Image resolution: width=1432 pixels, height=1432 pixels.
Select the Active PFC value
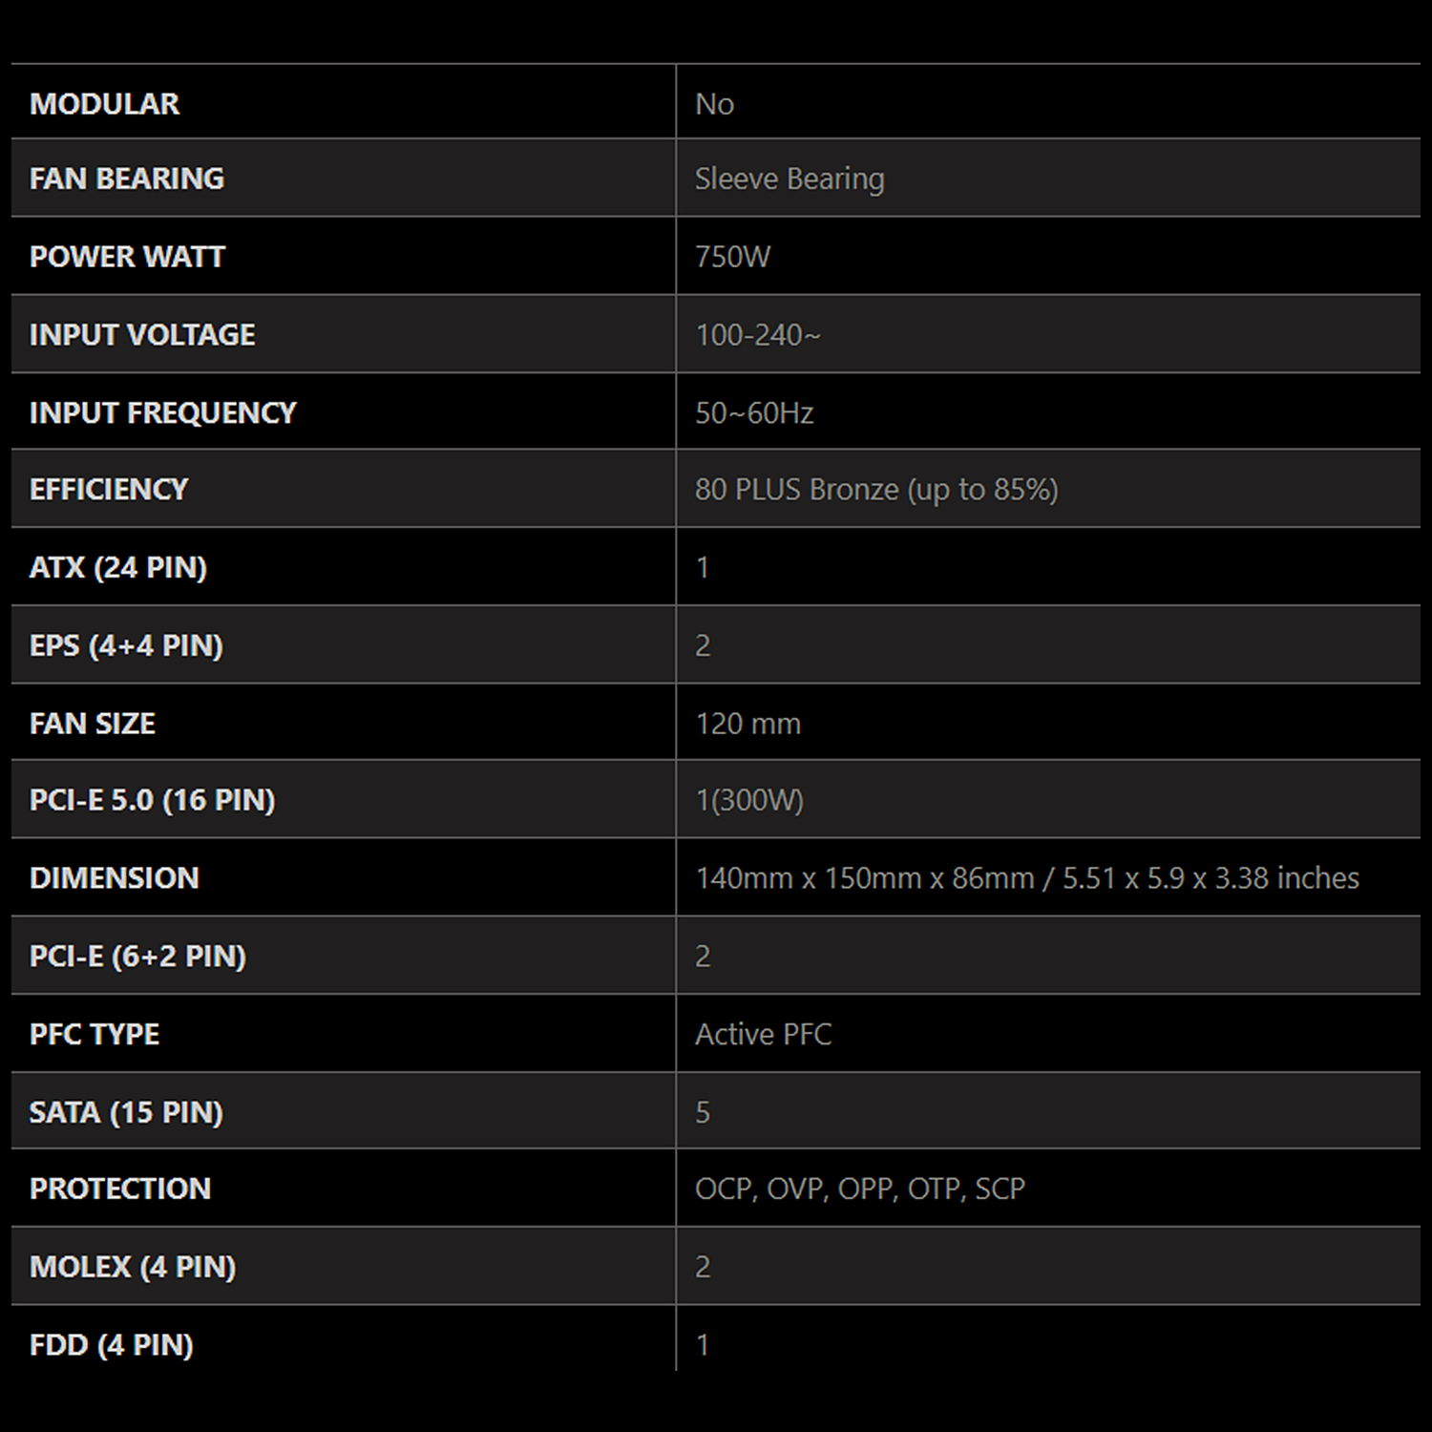(763, 1034)
